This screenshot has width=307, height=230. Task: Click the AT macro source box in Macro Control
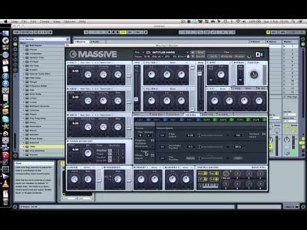203,180
